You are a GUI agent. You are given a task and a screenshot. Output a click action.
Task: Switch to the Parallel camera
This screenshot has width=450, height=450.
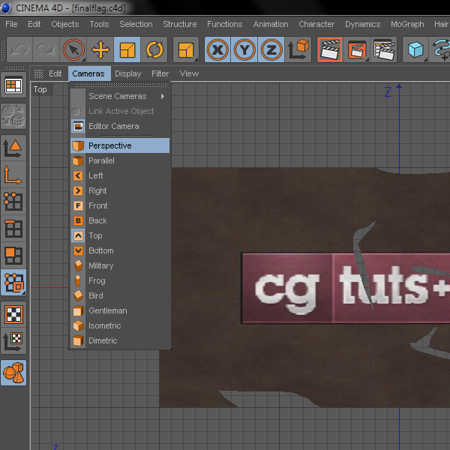(x=120, y=160)
